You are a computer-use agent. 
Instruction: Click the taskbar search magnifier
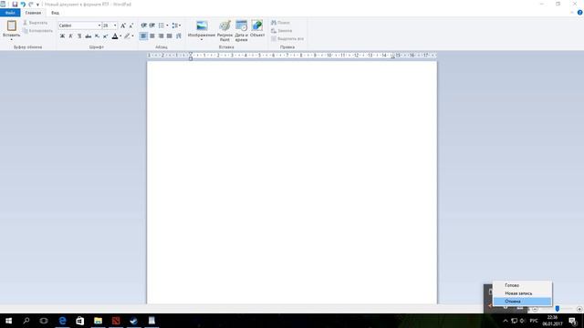(x=26, y=321)
